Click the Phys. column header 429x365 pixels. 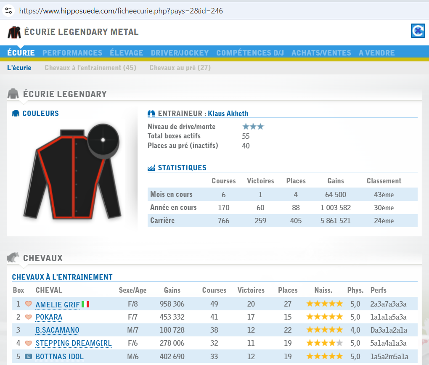coord(355,290)
